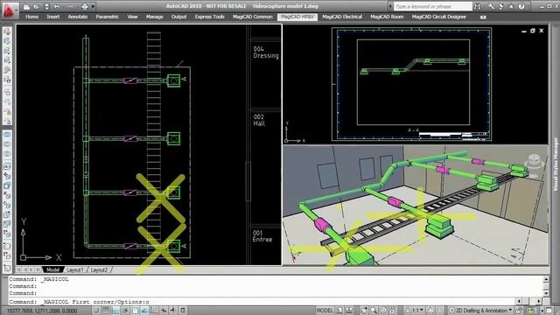Activate the Zoom magnifier in status bar
Screen dimensions: 560x315
click(374, 311)
